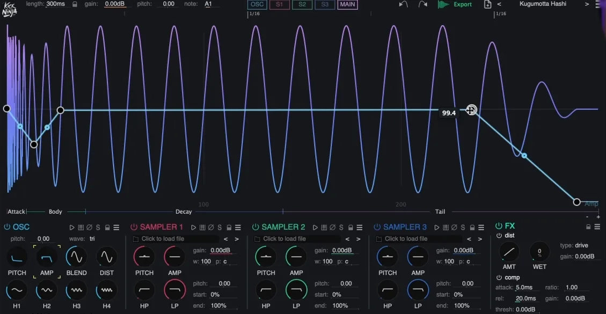Load next file in Sampler 2
The image size is (606, 314).
(358, 239)
